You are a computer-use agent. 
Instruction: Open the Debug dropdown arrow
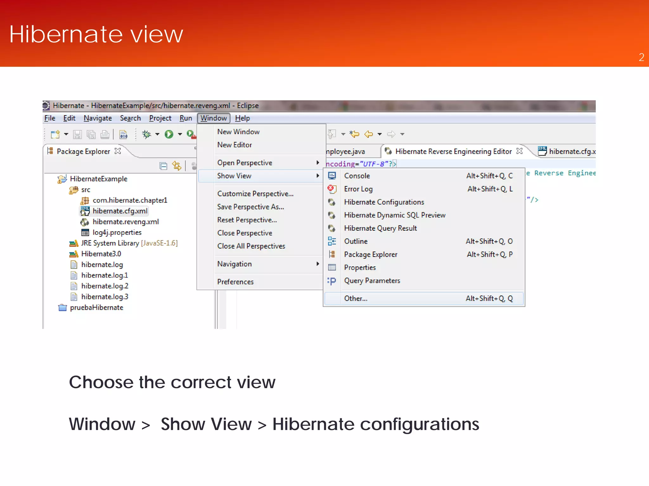point(157,134)
